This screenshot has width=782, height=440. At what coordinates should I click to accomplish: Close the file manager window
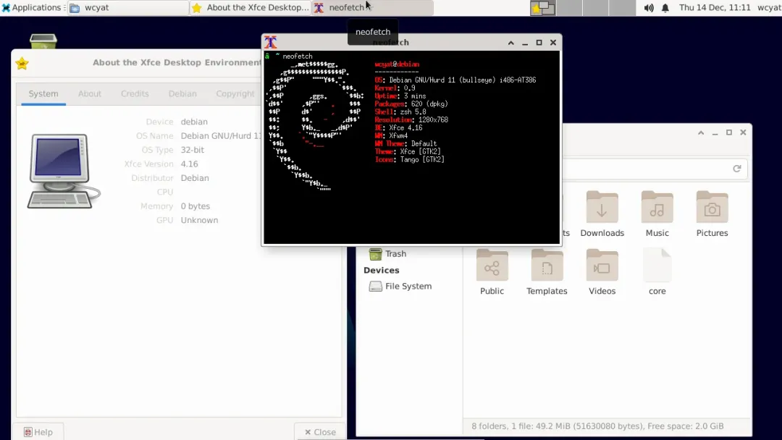pyautogui.click(x=743, y=132)
